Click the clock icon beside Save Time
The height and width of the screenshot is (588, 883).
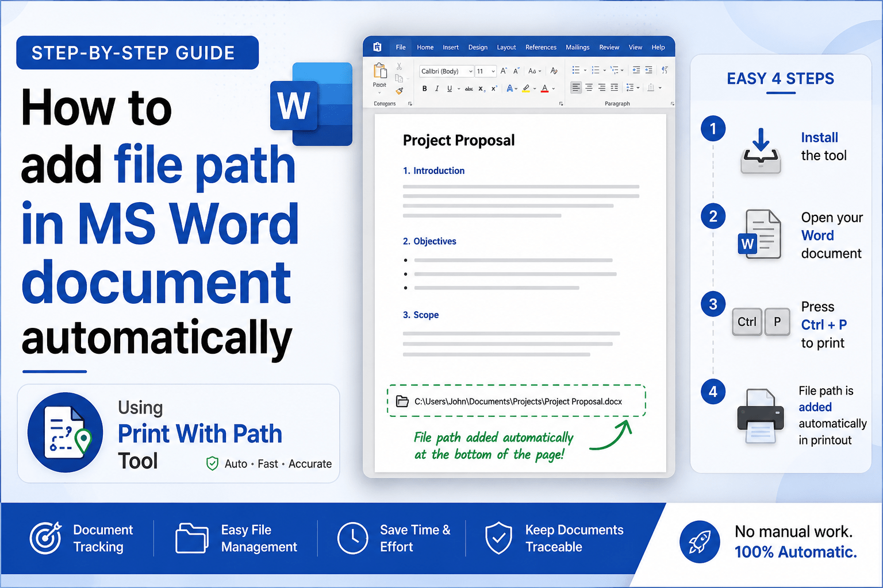coord(352,538)
